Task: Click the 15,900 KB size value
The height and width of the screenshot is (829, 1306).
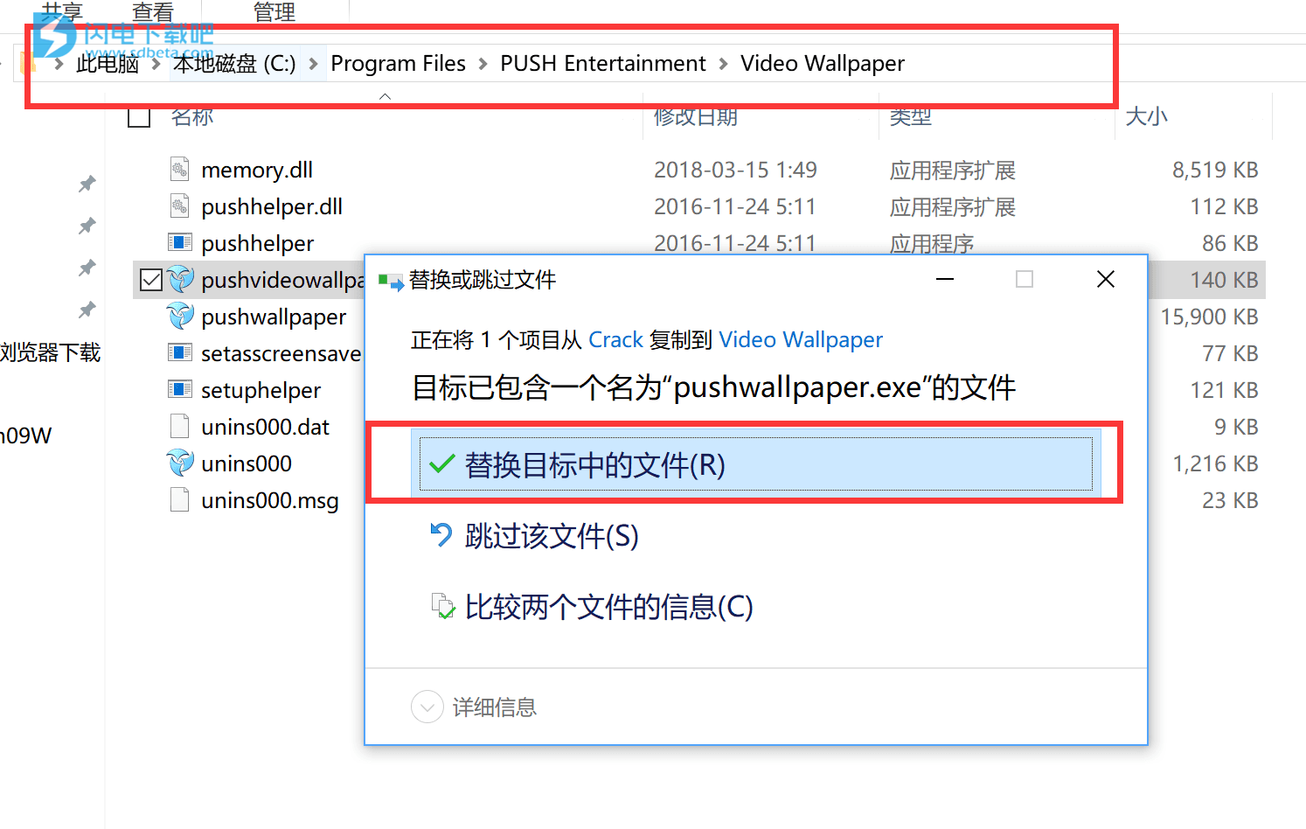Action: click(x=1209, y=317)
